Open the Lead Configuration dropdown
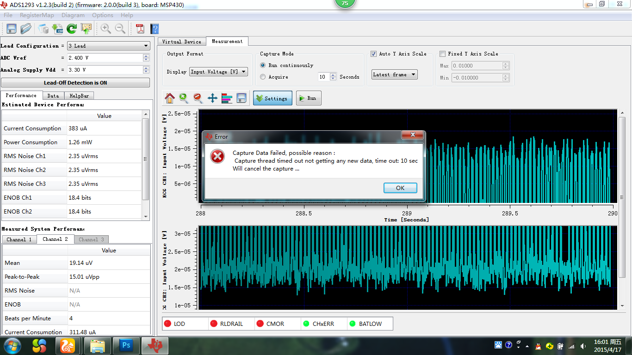 (108, 46)
